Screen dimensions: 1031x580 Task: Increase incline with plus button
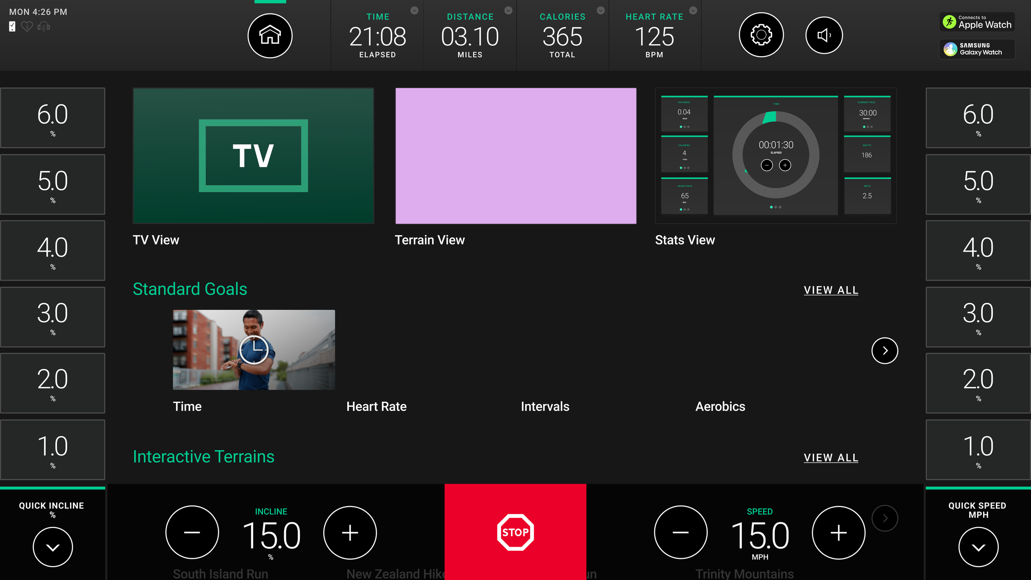coord(350,533)
